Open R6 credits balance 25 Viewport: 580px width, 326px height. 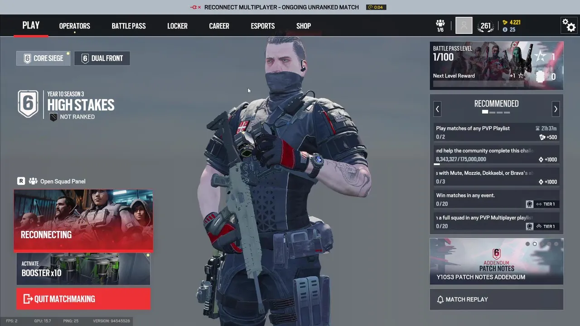(x=509, y=29)
